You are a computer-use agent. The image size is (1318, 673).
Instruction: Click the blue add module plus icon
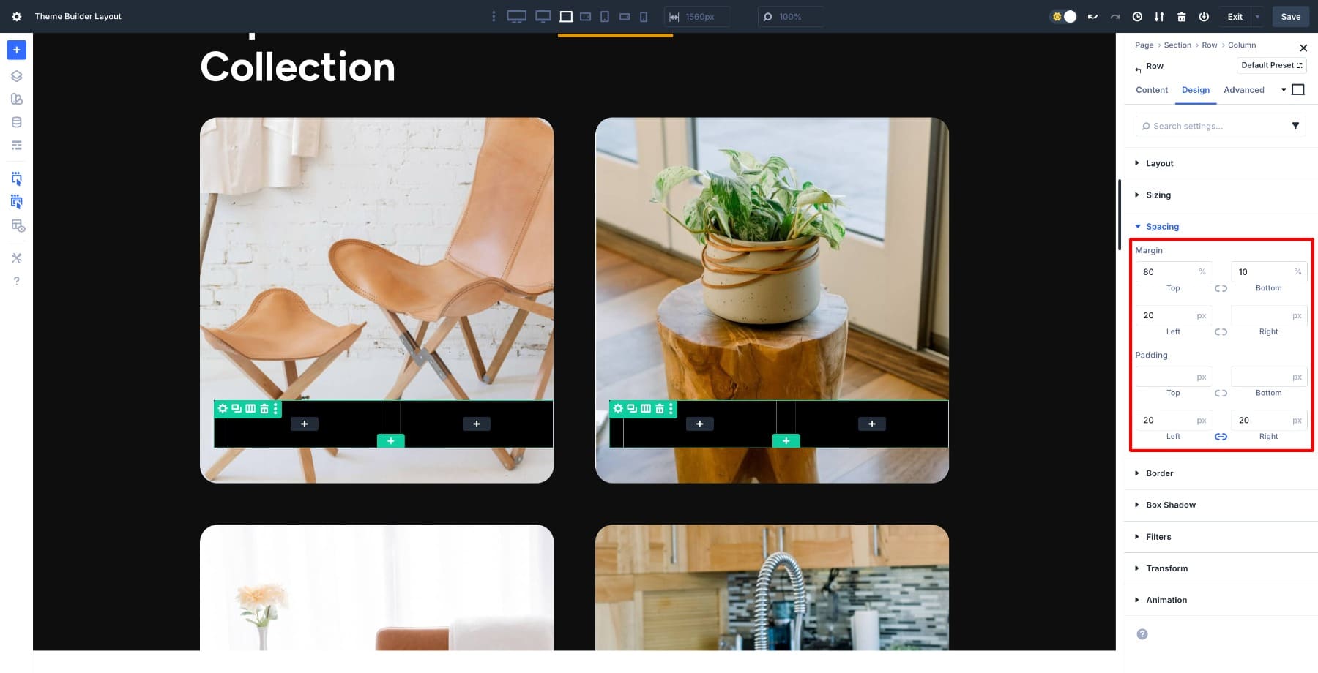tap(16, 50)
